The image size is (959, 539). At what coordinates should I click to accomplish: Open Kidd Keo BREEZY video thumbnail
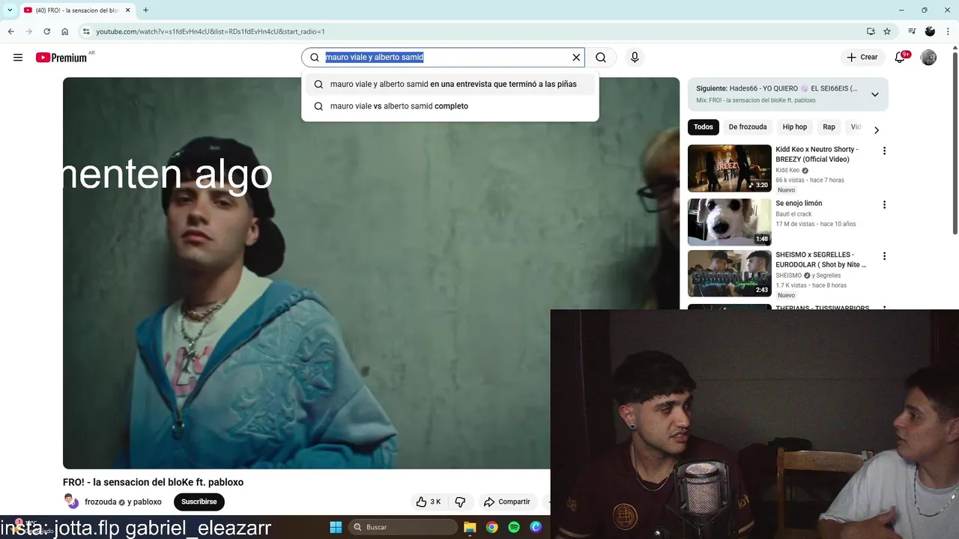[x=729, y=168]
